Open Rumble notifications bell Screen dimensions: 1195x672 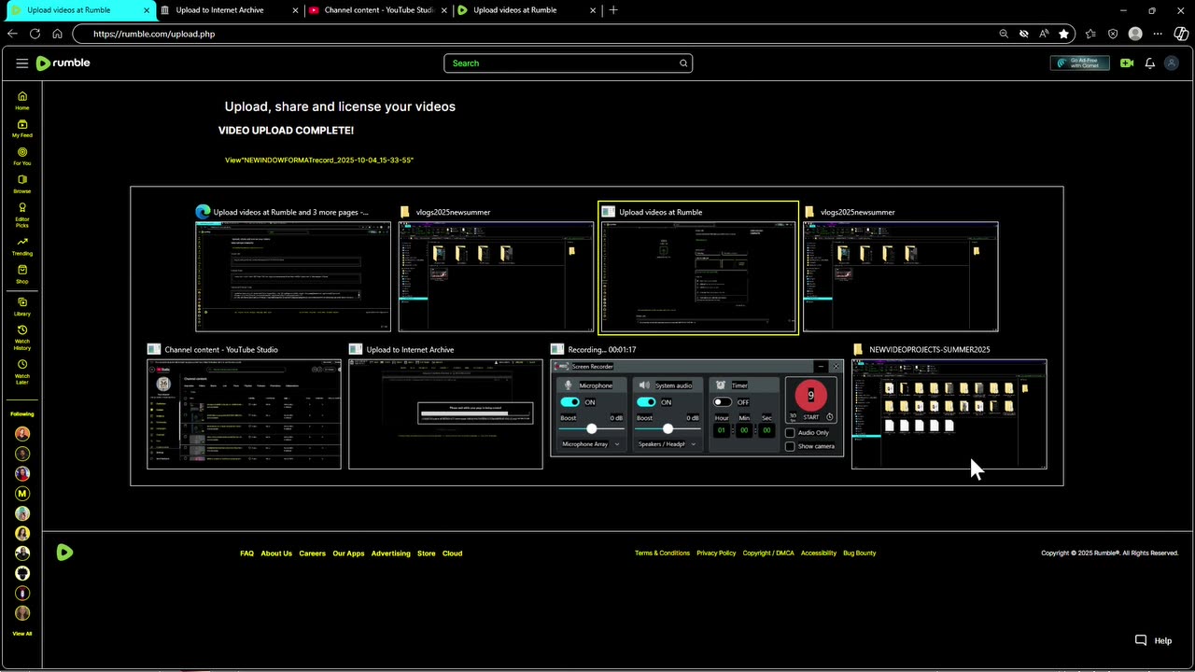[x=1150, y=63]
